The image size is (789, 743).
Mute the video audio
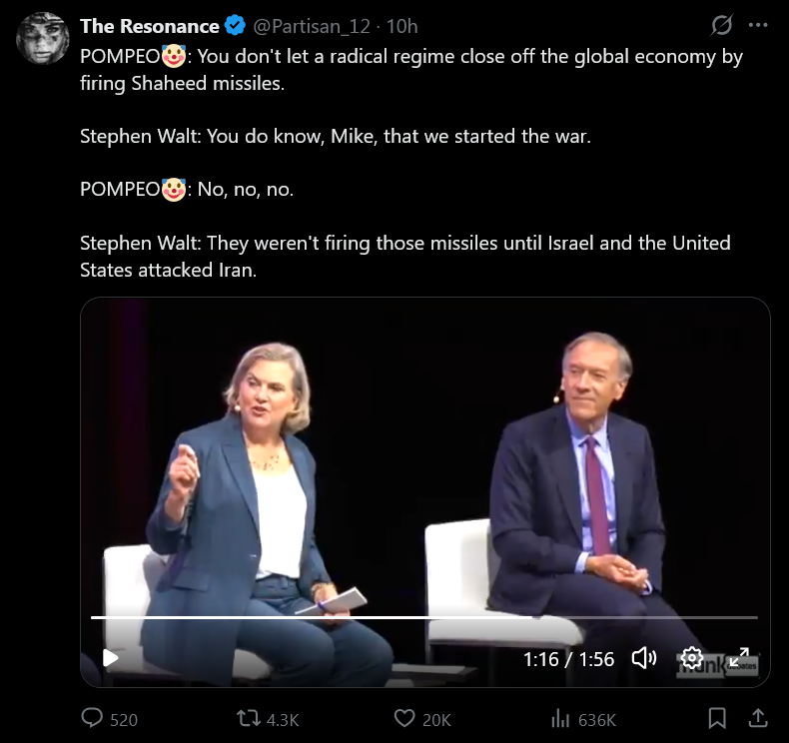[x=644, y=658]
